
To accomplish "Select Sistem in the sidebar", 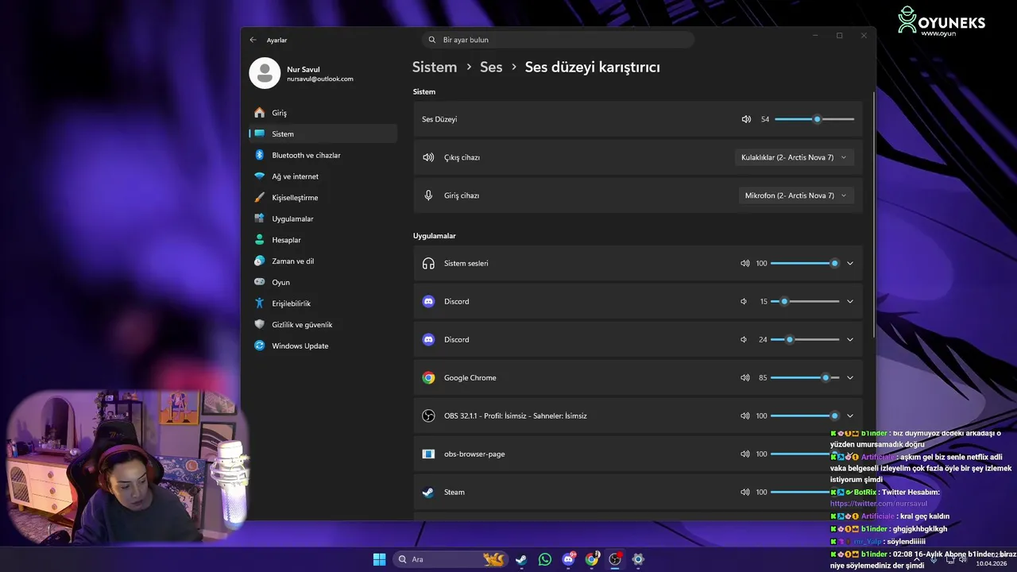I will (323, 133).
